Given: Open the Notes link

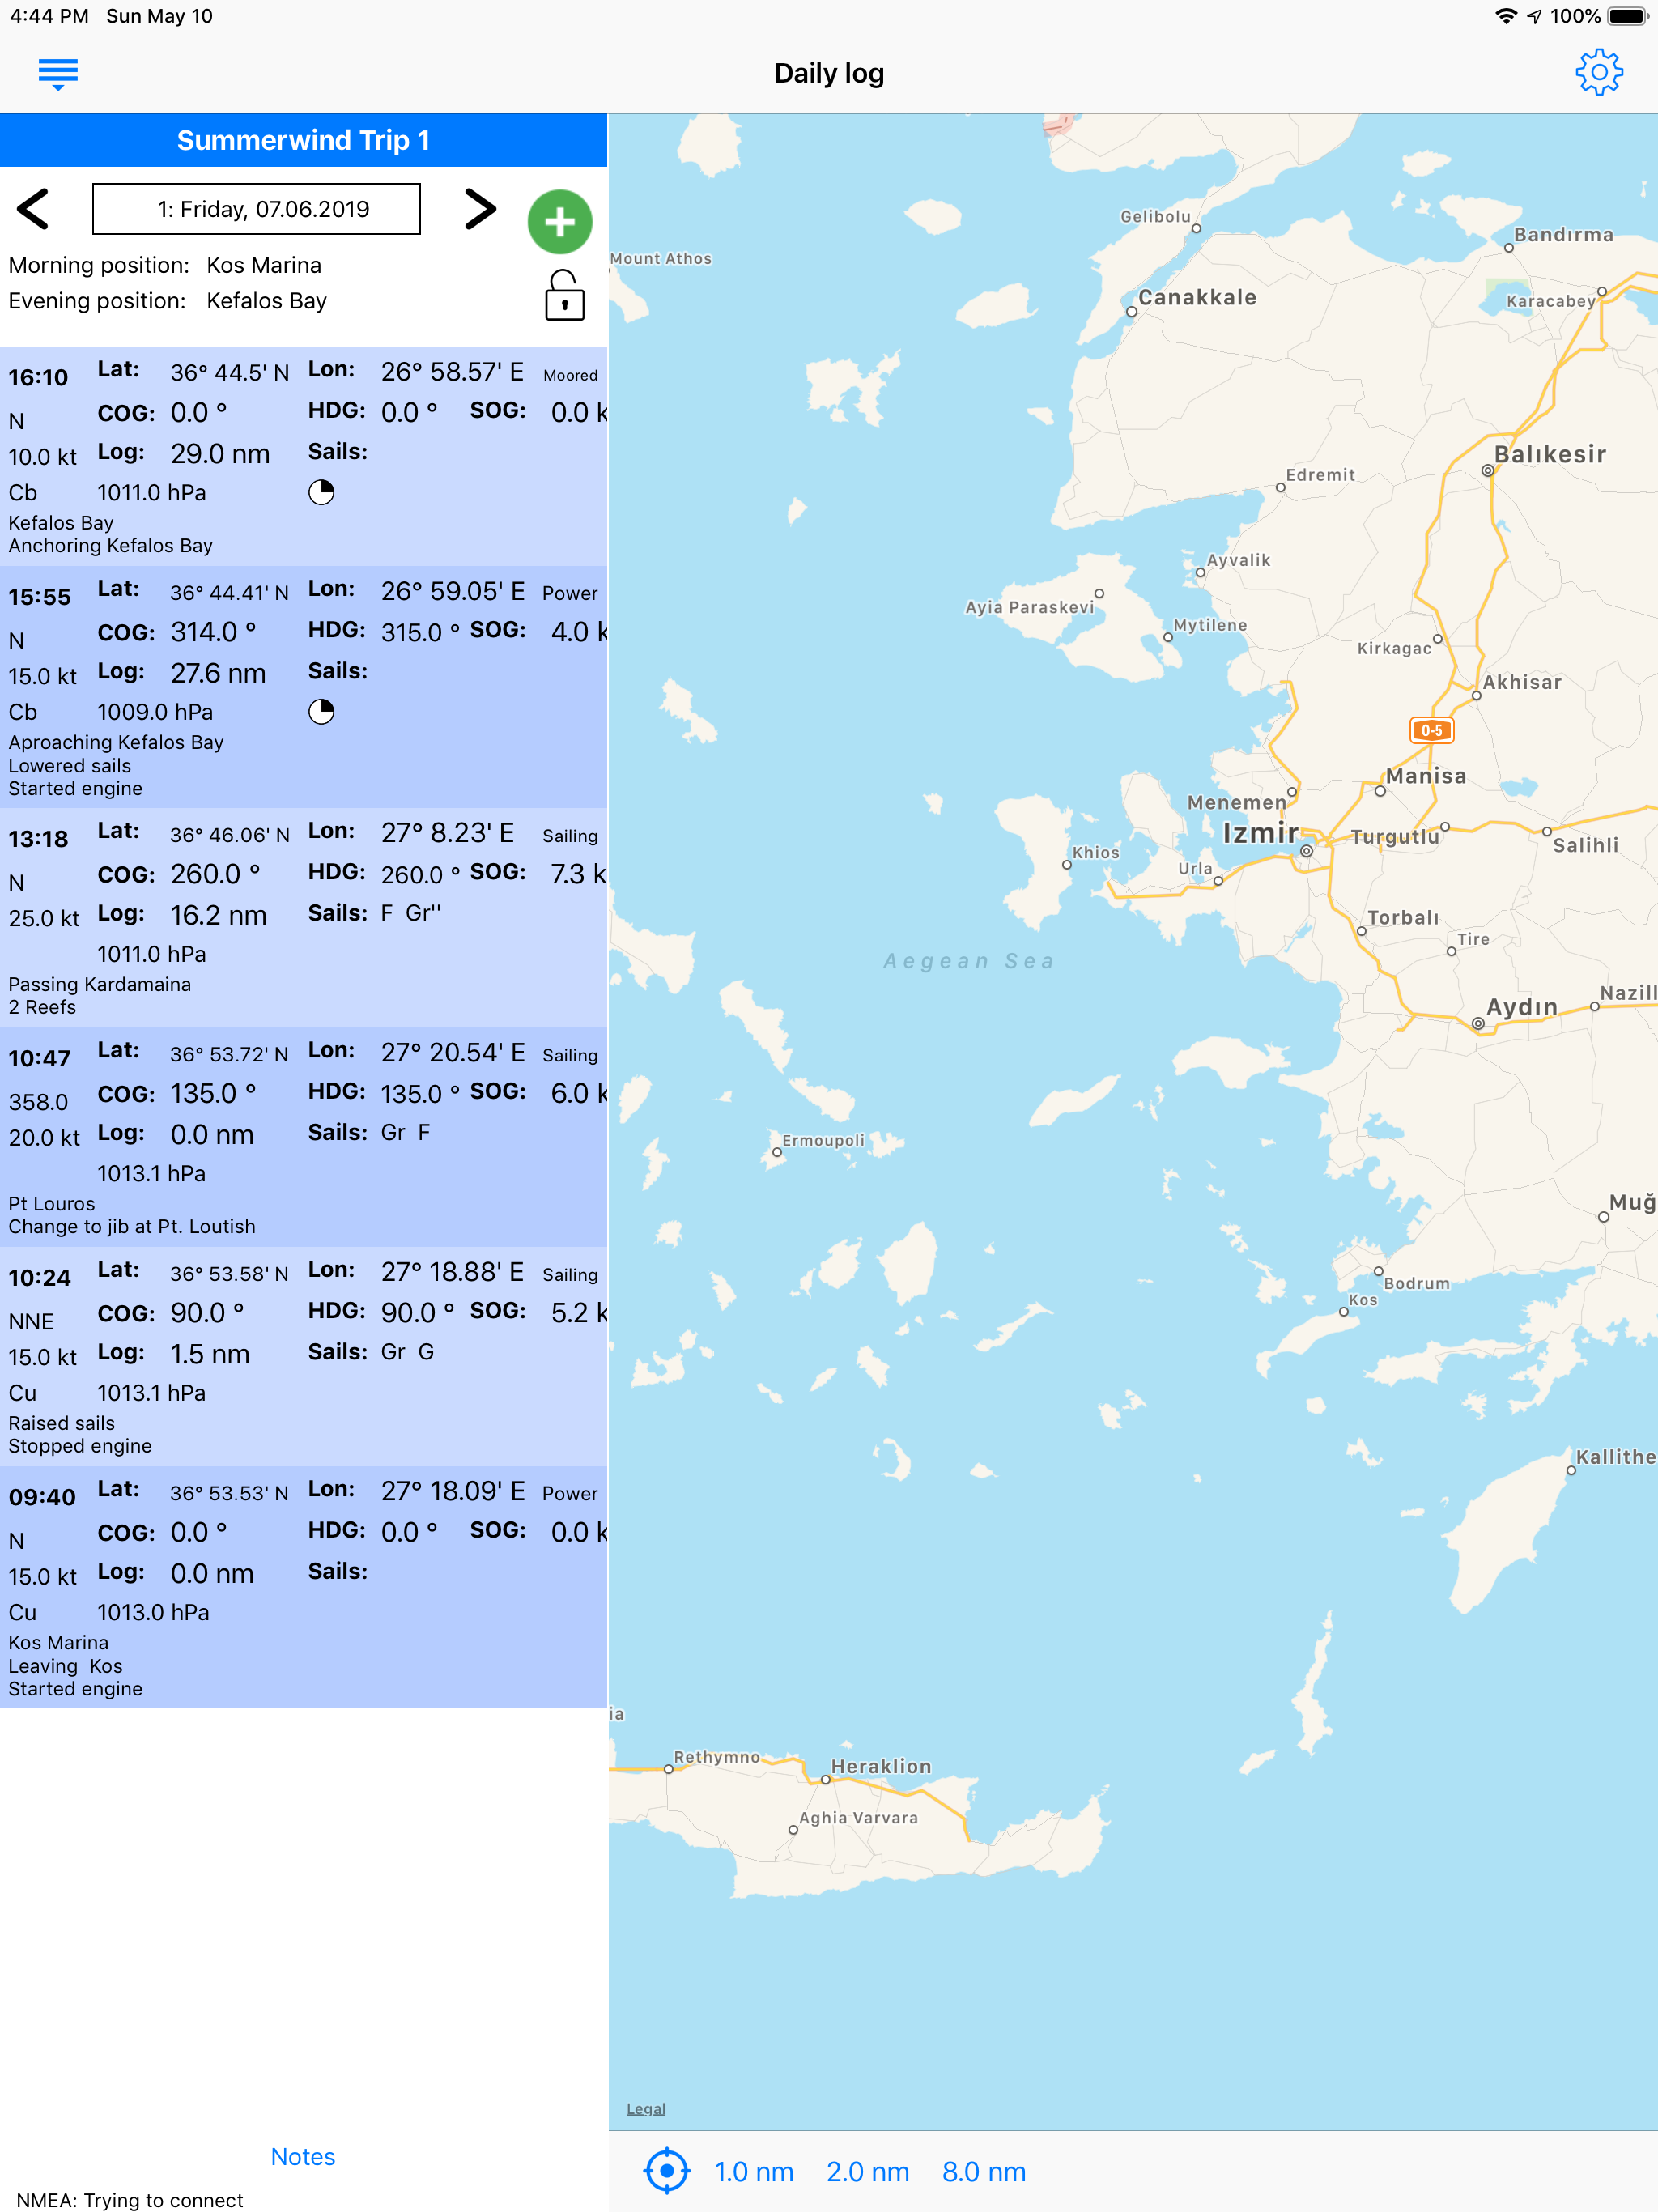Looking at the screenshot, I should coord(302,2156).
